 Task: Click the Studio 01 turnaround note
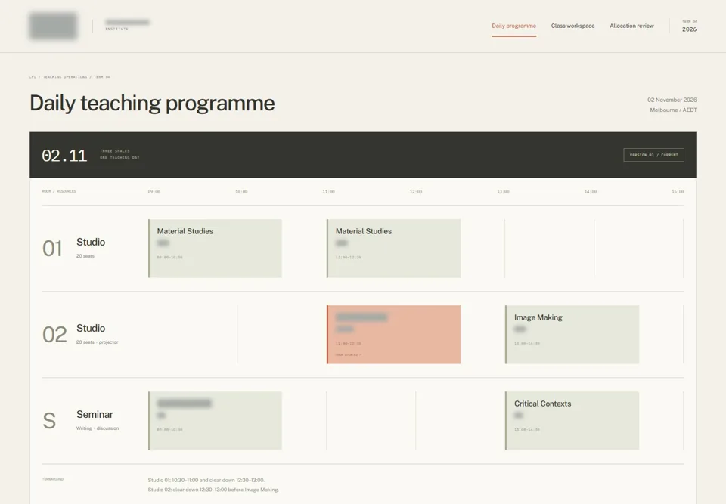click(206, 480)
